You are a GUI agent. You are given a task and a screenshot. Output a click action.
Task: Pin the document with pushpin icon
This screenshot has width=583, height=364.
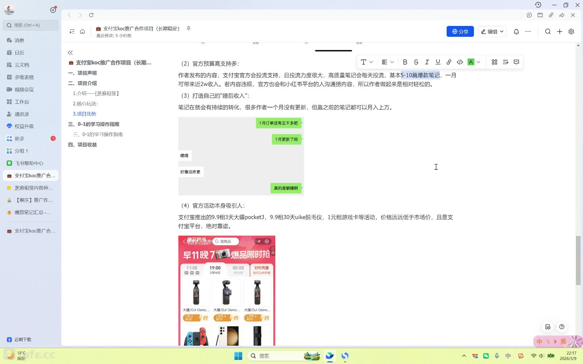click(189, 29)
